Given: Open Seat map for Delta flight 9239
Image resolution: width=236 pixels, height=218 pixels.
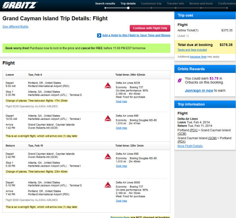Looking at the screenshot, I should tap(121, 102).
